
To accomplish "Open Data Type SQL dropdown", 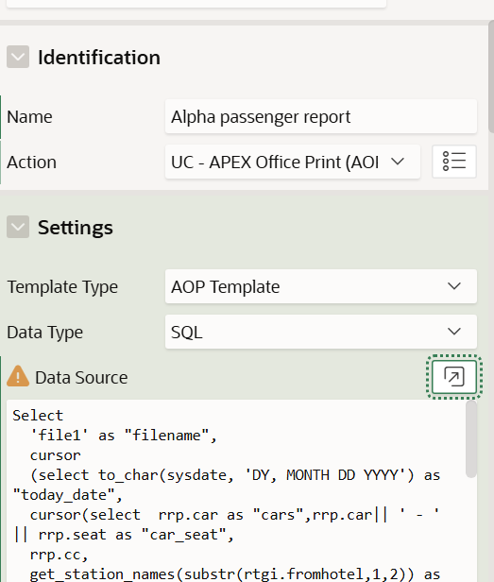I will (320, 332).
